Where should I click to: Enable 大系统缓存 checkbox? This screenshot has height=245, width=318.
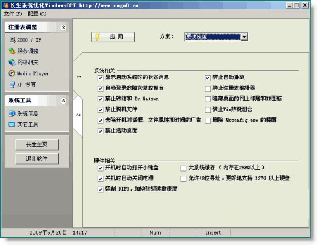coord(183,168)
